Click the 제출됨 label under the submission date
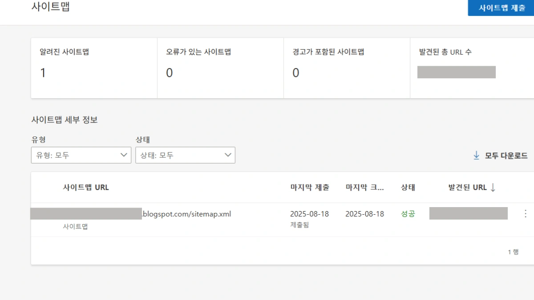 point(299,225)
